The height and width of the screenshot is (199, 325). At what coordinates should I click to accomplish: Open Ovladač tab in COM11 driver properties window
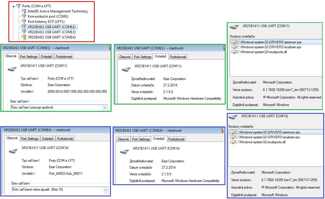pyautogui.click(x=161, y=56)
